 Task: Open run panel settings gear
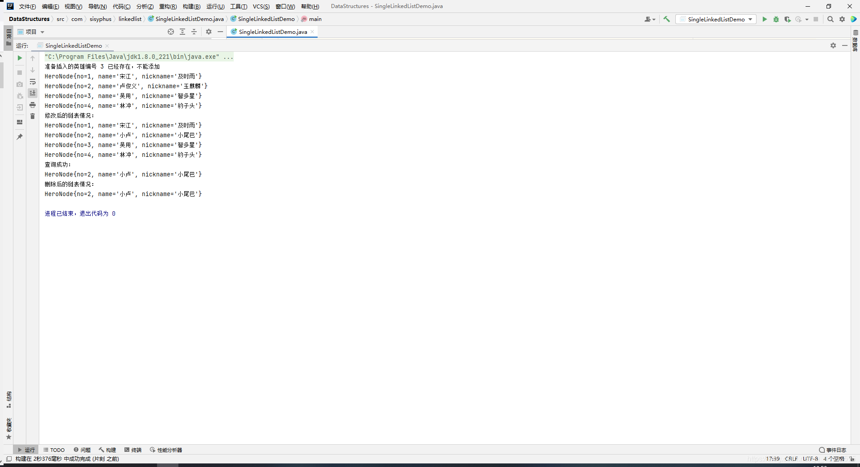click(x=833, y=45)
